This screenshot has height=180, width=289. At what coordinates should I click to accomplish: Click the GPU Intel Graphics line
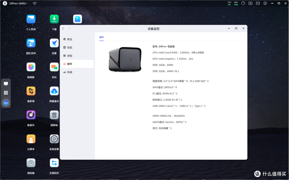point(173,59)
